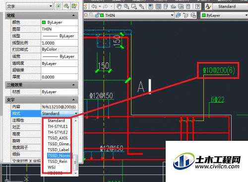The height and width of the screenshot is (182, 248).
Task: Click the empty 超链接 field
Action: [x=60, y=70]
